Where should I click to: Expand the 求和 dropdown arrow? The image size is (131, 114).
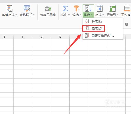coord(69,15)
